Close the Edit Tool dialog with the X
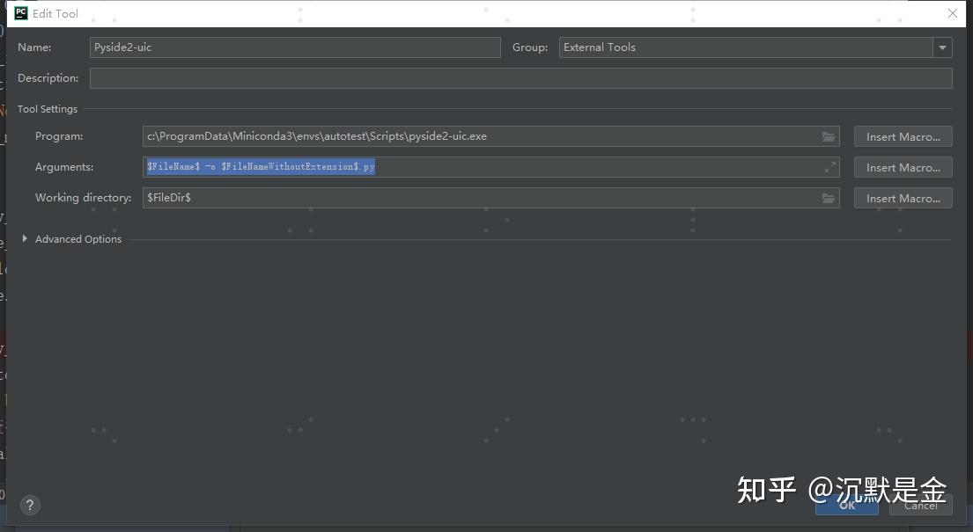Screen dimensions: 973x532 pos(952,13)
